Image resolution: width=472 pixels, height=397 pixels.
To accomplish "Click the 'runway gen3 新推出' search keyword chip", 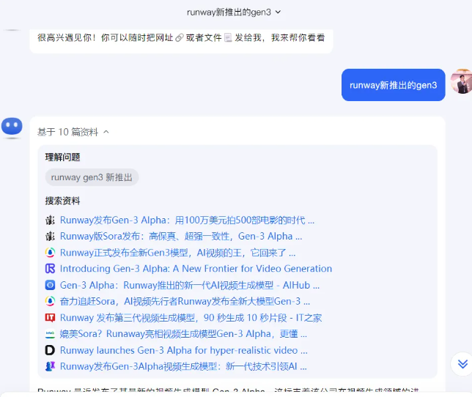I will (x=92, y=177).
